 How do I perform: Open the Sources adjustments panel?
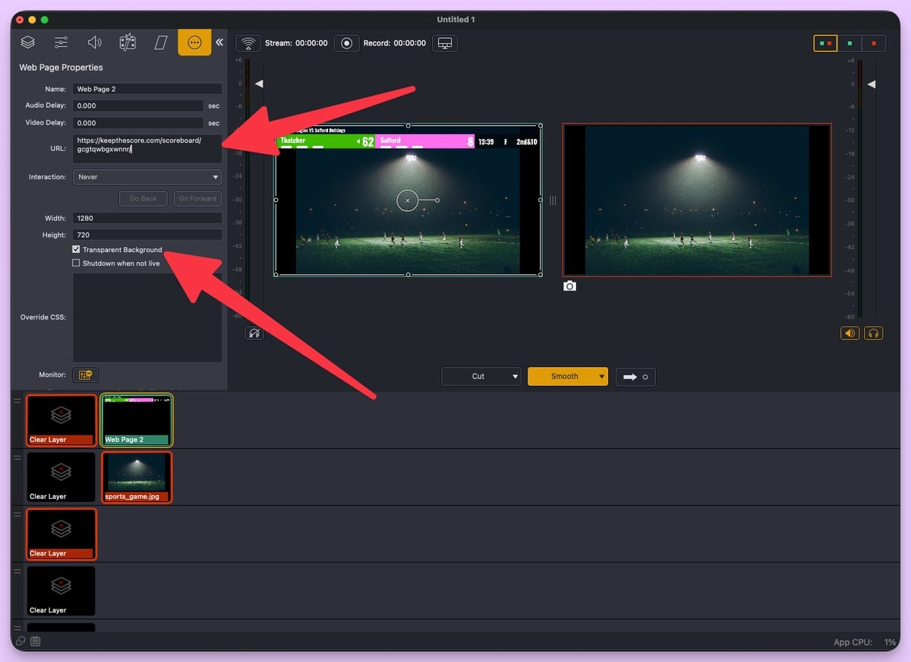(61, 42)
